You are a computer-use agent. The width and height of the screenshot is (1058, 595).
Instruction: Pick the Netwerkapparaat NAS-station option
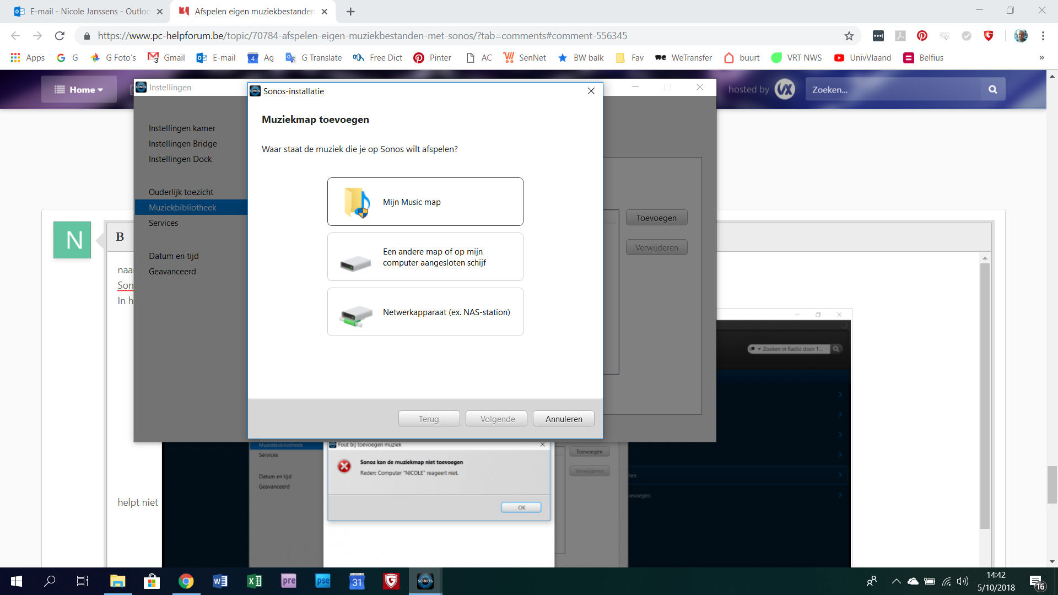pos(425,312)
